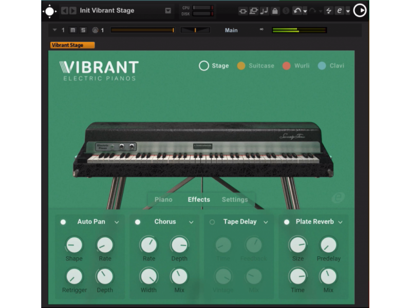Go to next preset with right arrow

pyautogui.click(x=72, y=11)
